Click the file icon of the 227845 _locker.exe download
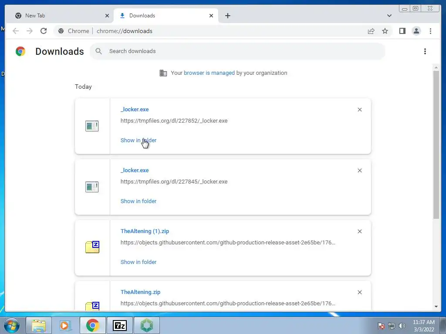Screen dimensions: 446x334 (x=92, y=187)
